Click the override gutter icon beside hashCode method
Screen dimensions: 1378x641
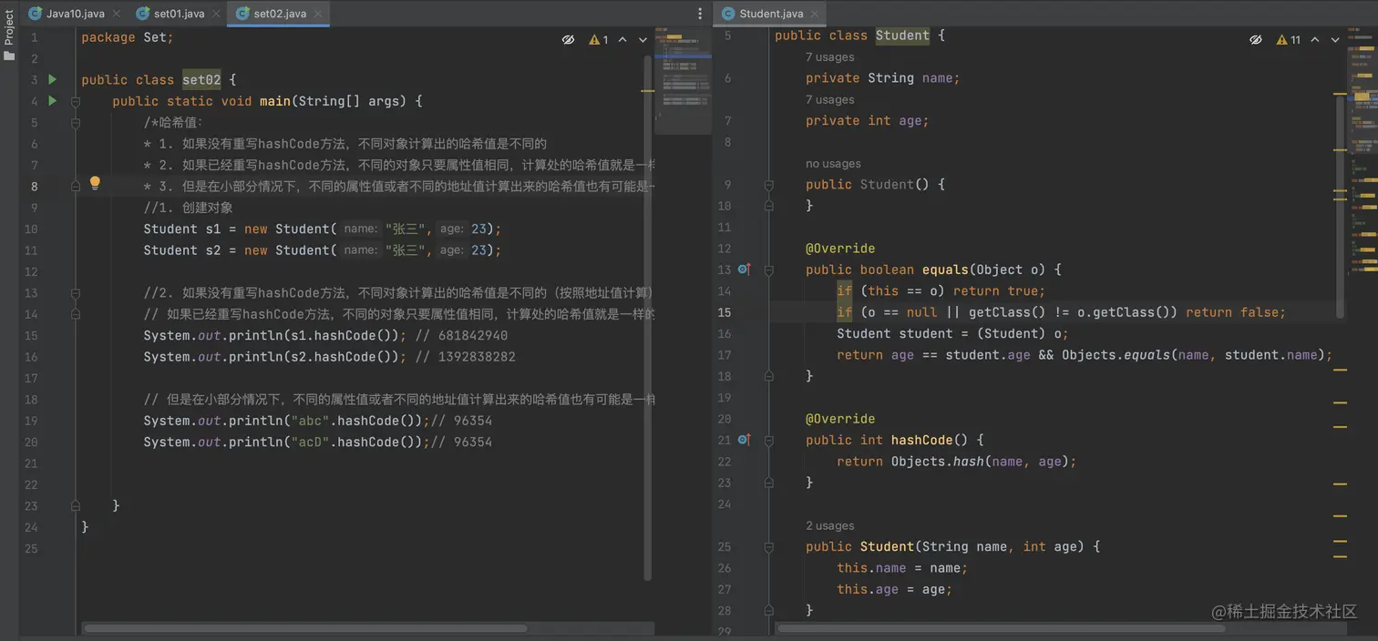point(744,440)
